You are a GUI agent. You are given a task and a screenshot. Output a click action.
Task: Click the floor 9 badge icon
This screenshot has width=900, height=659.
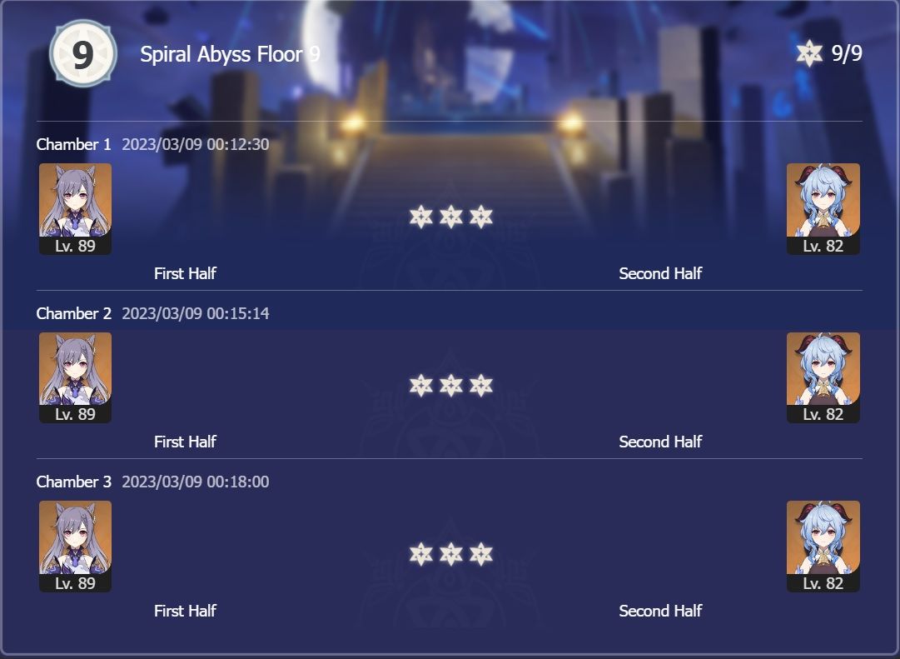coord(81,54)
